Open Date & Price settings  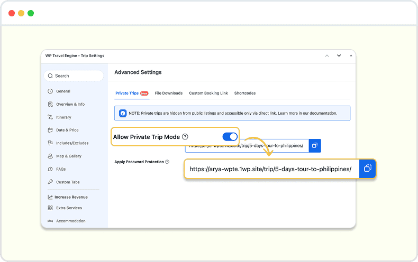[x=67, y=130]
